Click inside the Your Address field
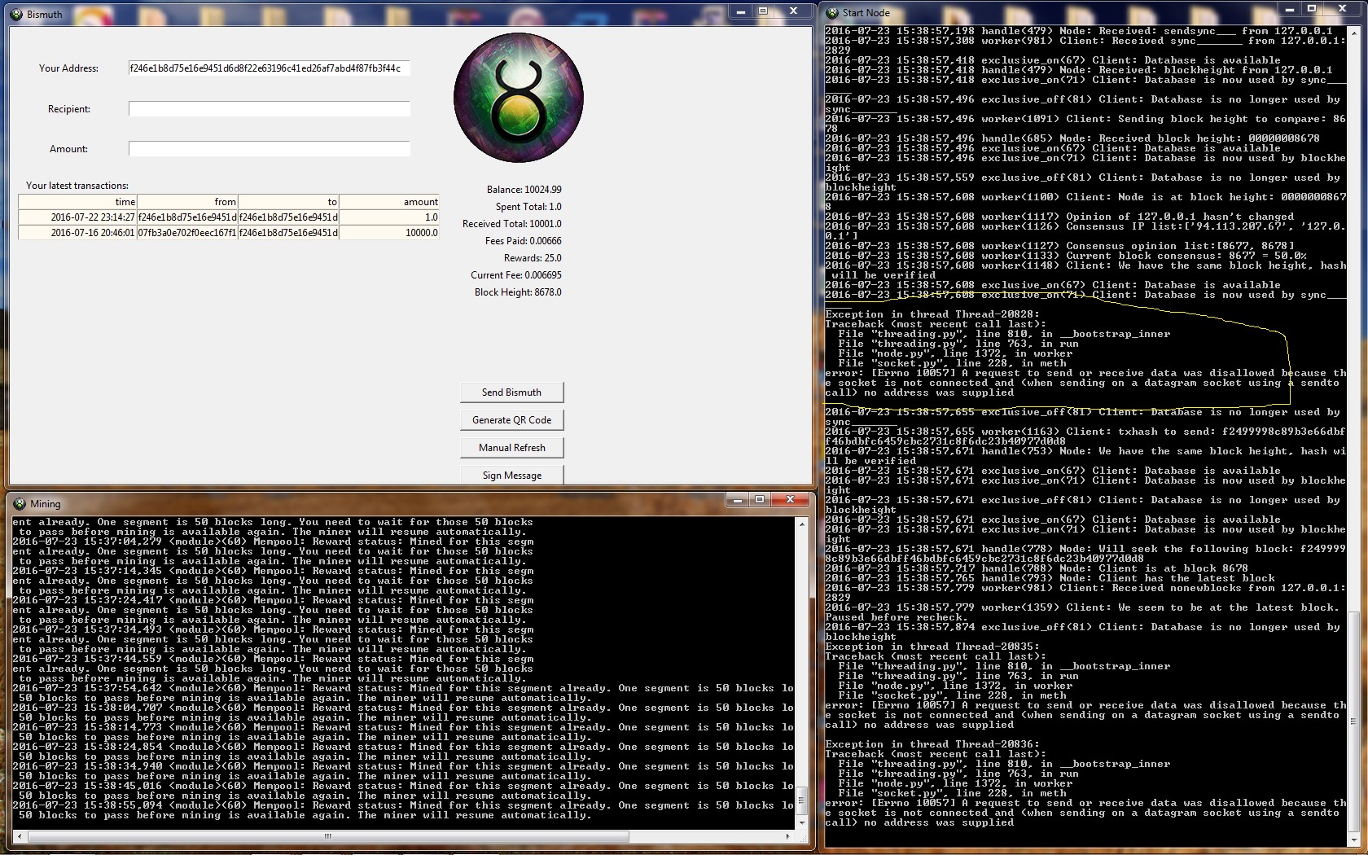The image size is (1368, 855). (x=270, y=68)
